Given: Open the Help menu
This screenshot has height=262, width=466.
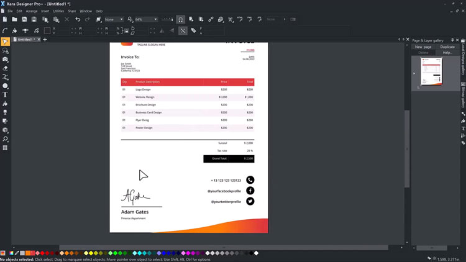Looking at the screenshot, I should point(99,11).
